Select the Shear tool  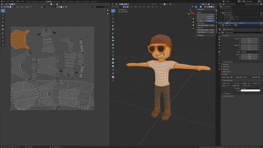click(113, 77)
